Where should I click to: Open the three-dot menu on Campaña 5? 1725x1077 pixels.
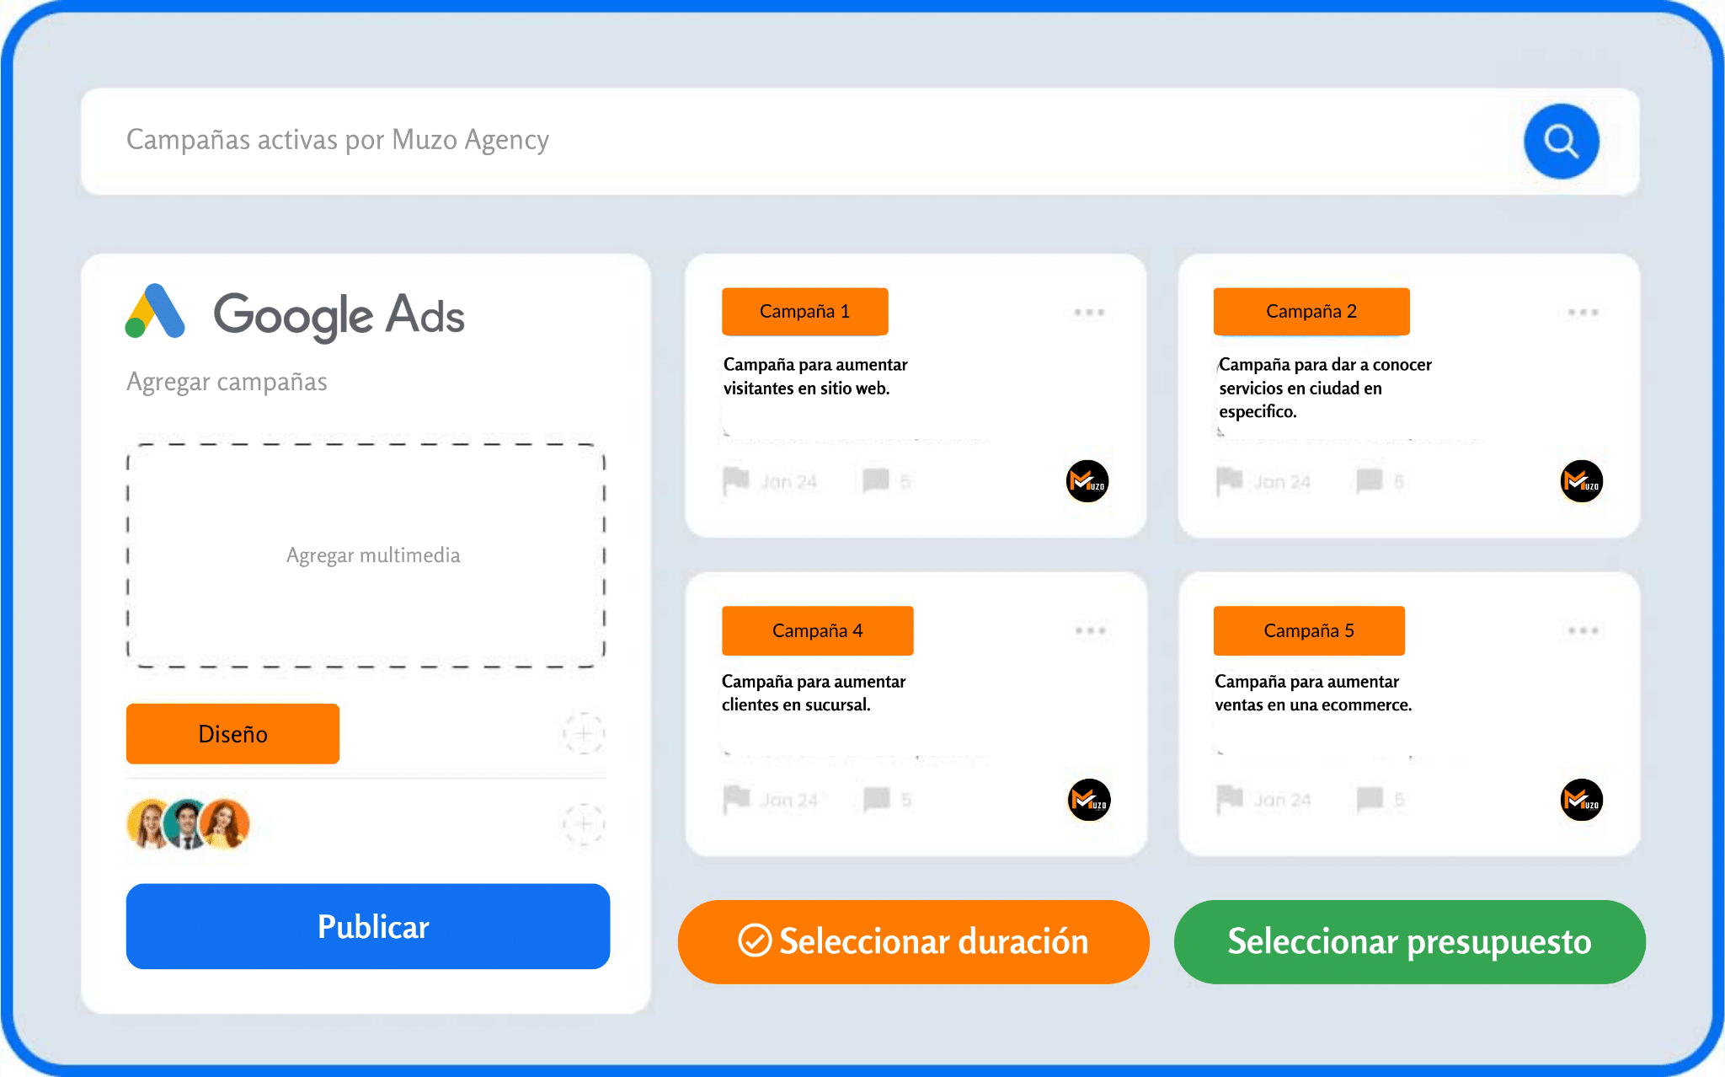(x=1583, y=630)
